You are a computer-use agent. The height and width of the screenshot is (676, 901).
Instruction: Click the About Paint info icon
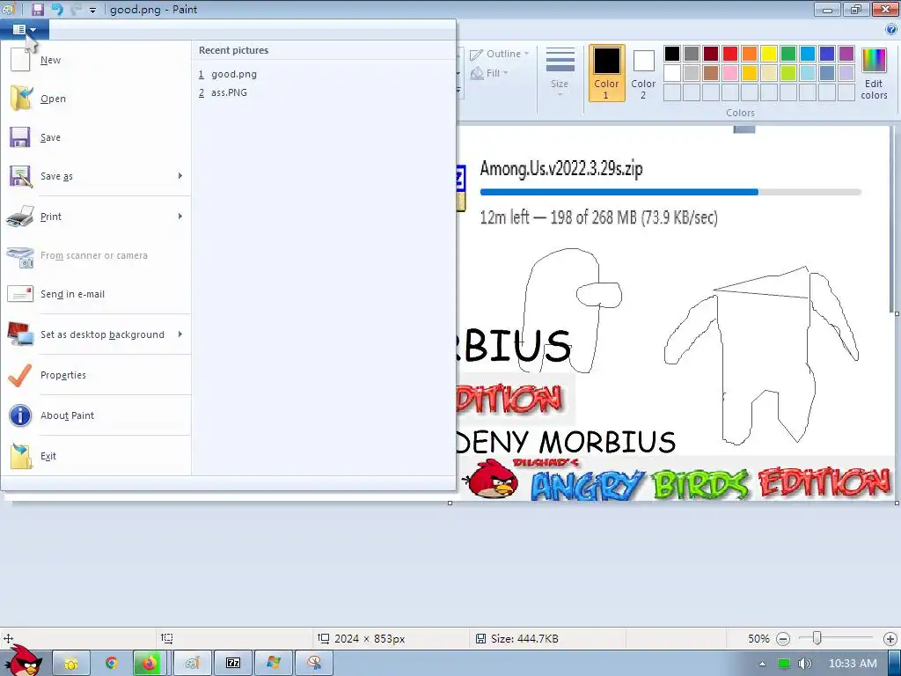point(20,415)
